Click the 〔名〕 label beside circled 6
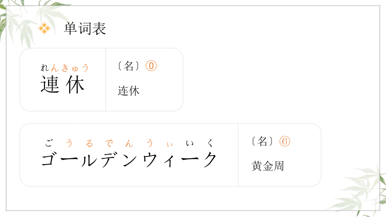The image size is (386, 217). (262, 142)
